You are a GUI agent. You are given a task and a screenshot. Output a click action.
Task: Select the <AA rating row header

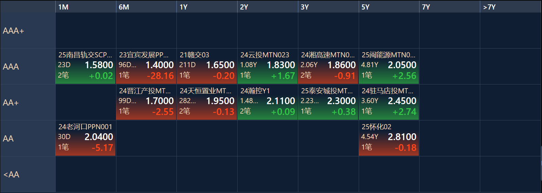coord(28,174)
